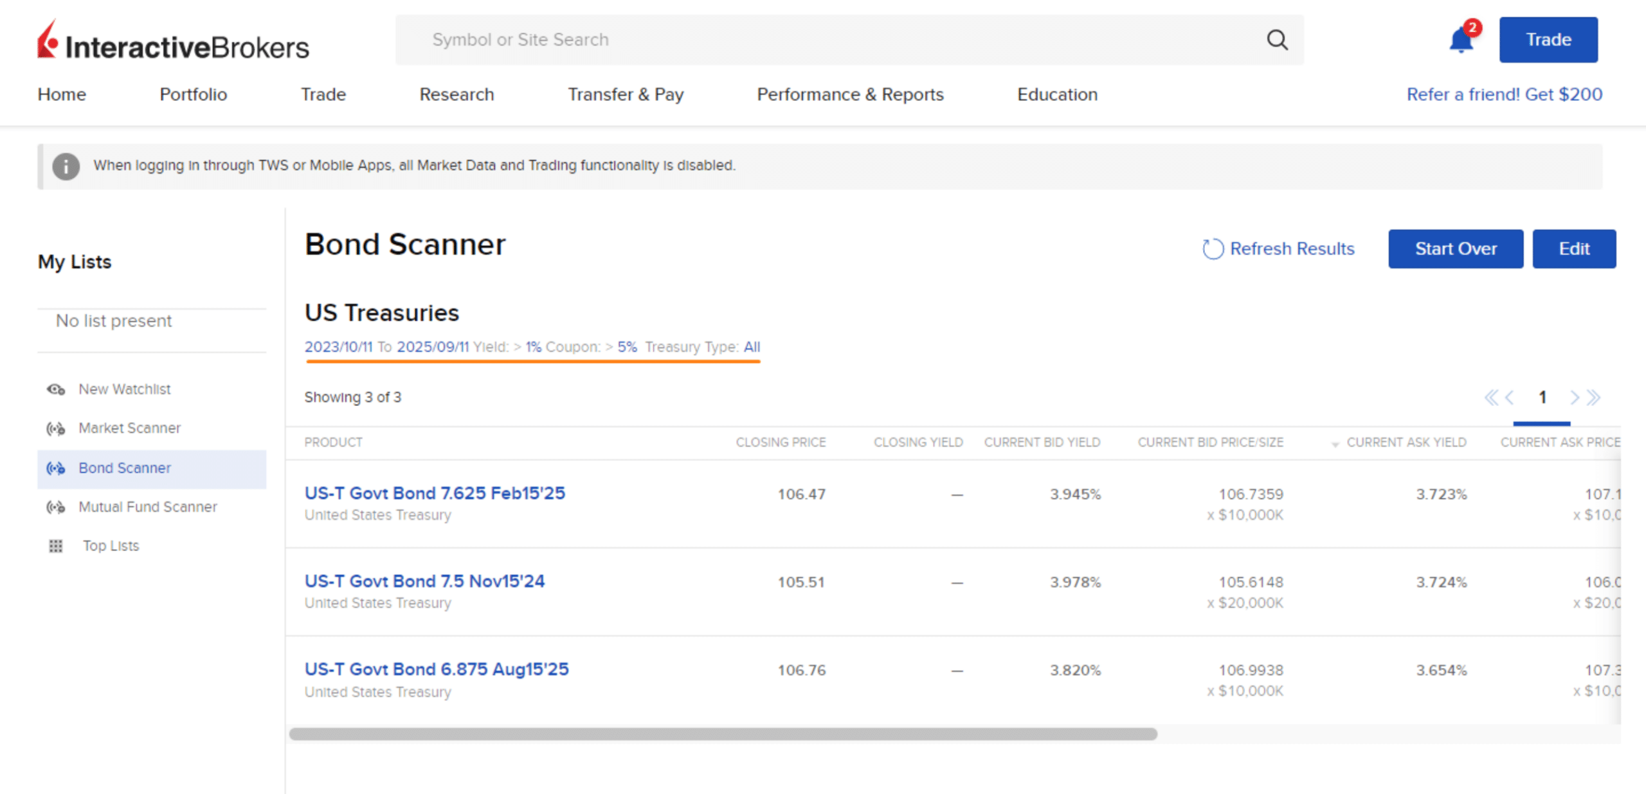
Task: Click the Top Lists grid icon
Action: tap(56, 546)
